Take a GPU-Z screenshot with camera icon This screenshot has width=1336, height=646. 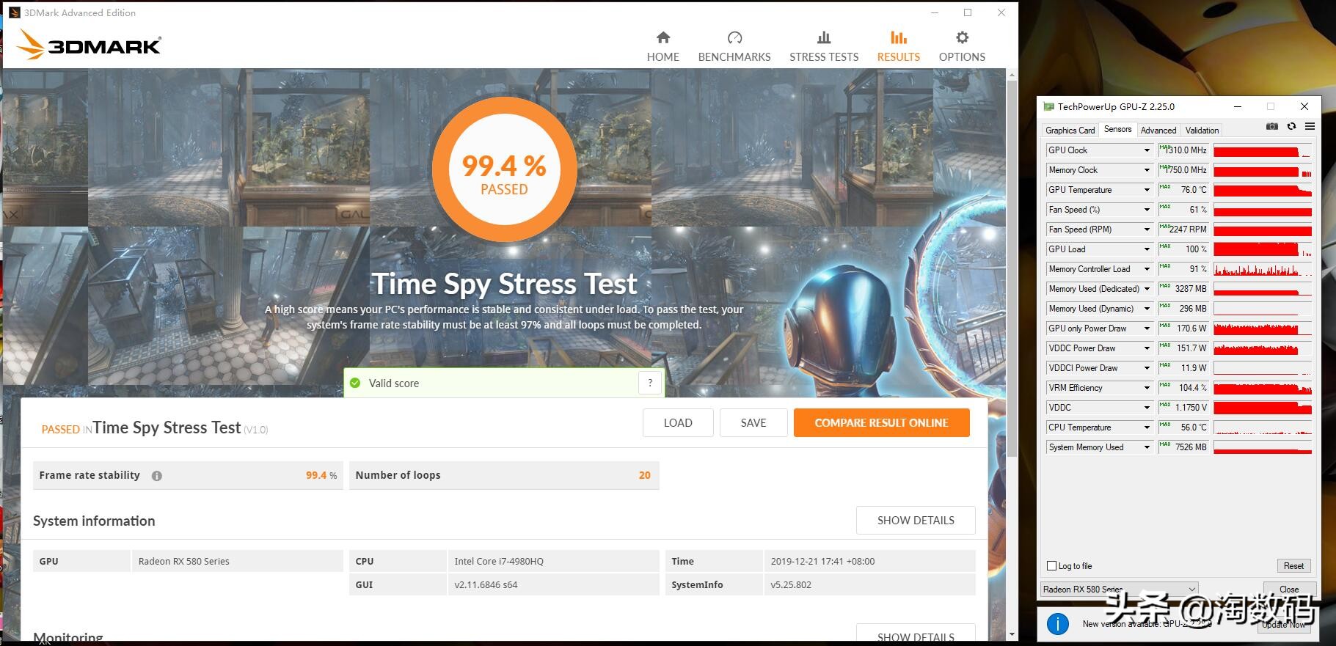coord(1272,127)
